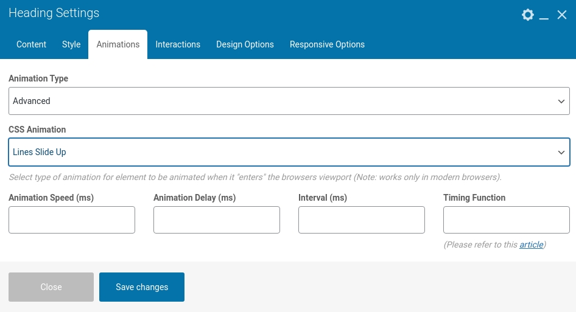Open the settings gear icon in header
This screenshot has width=576, height=312.
tap(528, 15)
